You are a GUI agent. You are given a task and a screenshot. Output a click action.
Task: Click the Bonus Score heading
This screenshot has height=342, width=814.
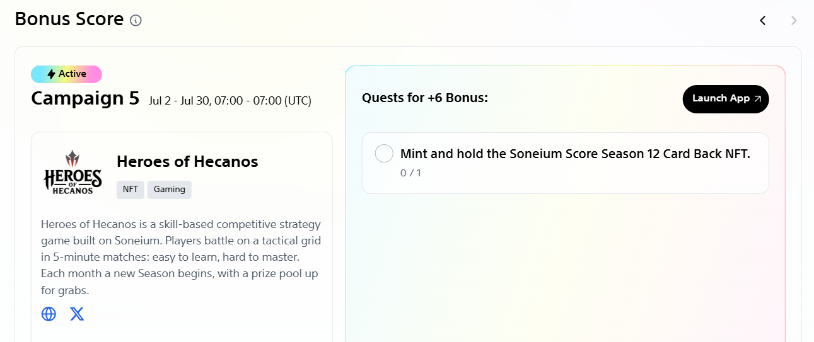pos(69,20)
